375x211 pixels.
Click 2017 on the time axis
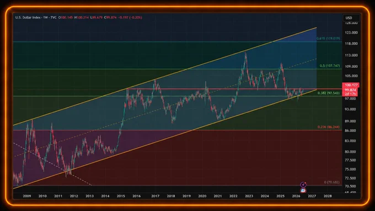point(155,196)
